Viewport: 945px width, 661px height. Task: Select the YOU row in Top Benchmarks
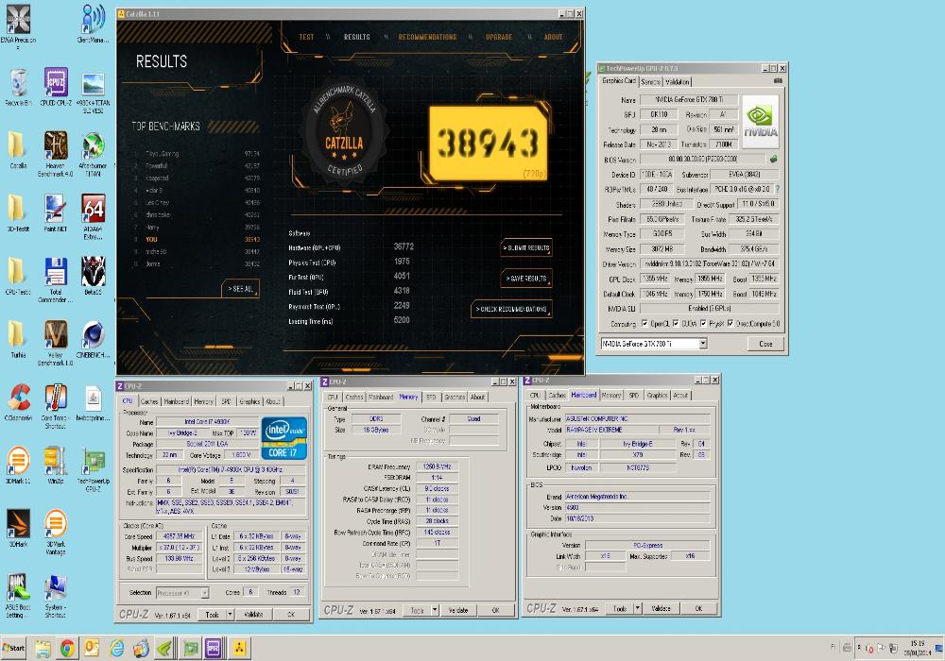pos(197,239)
